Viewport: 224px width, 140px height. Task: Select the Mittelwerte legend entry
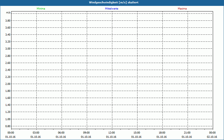pos(111,9)
